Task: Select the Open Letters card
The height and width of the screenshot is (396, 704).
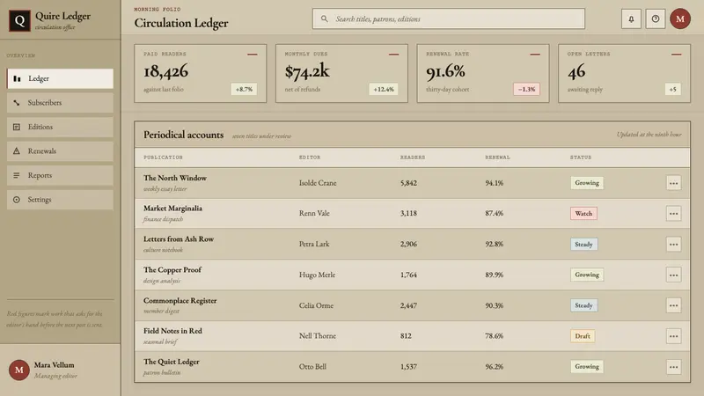Action: [624, 73]
